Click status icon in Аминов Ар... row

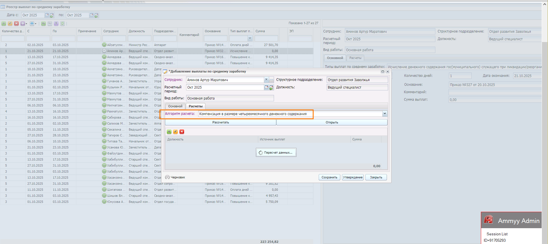pyautogui.click(x=104, y=51)
